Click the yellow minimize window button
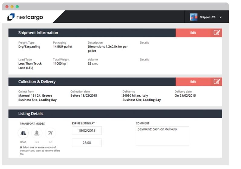This screenshot has width=241, height=169. [x=12, y=6]
